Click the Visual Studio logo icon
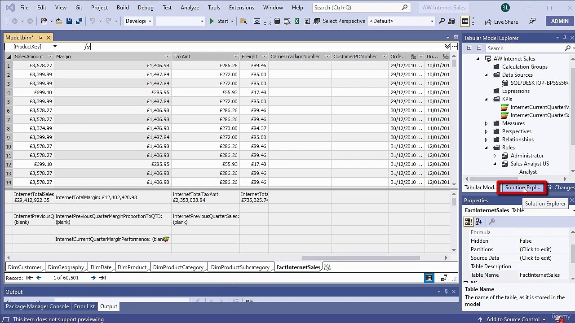Viewport: 575px width, 323px height. tap(9, 8)
